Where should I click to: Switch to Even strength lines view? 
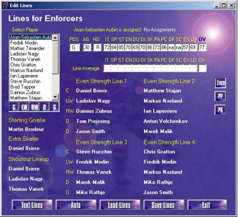pos(220,83)
